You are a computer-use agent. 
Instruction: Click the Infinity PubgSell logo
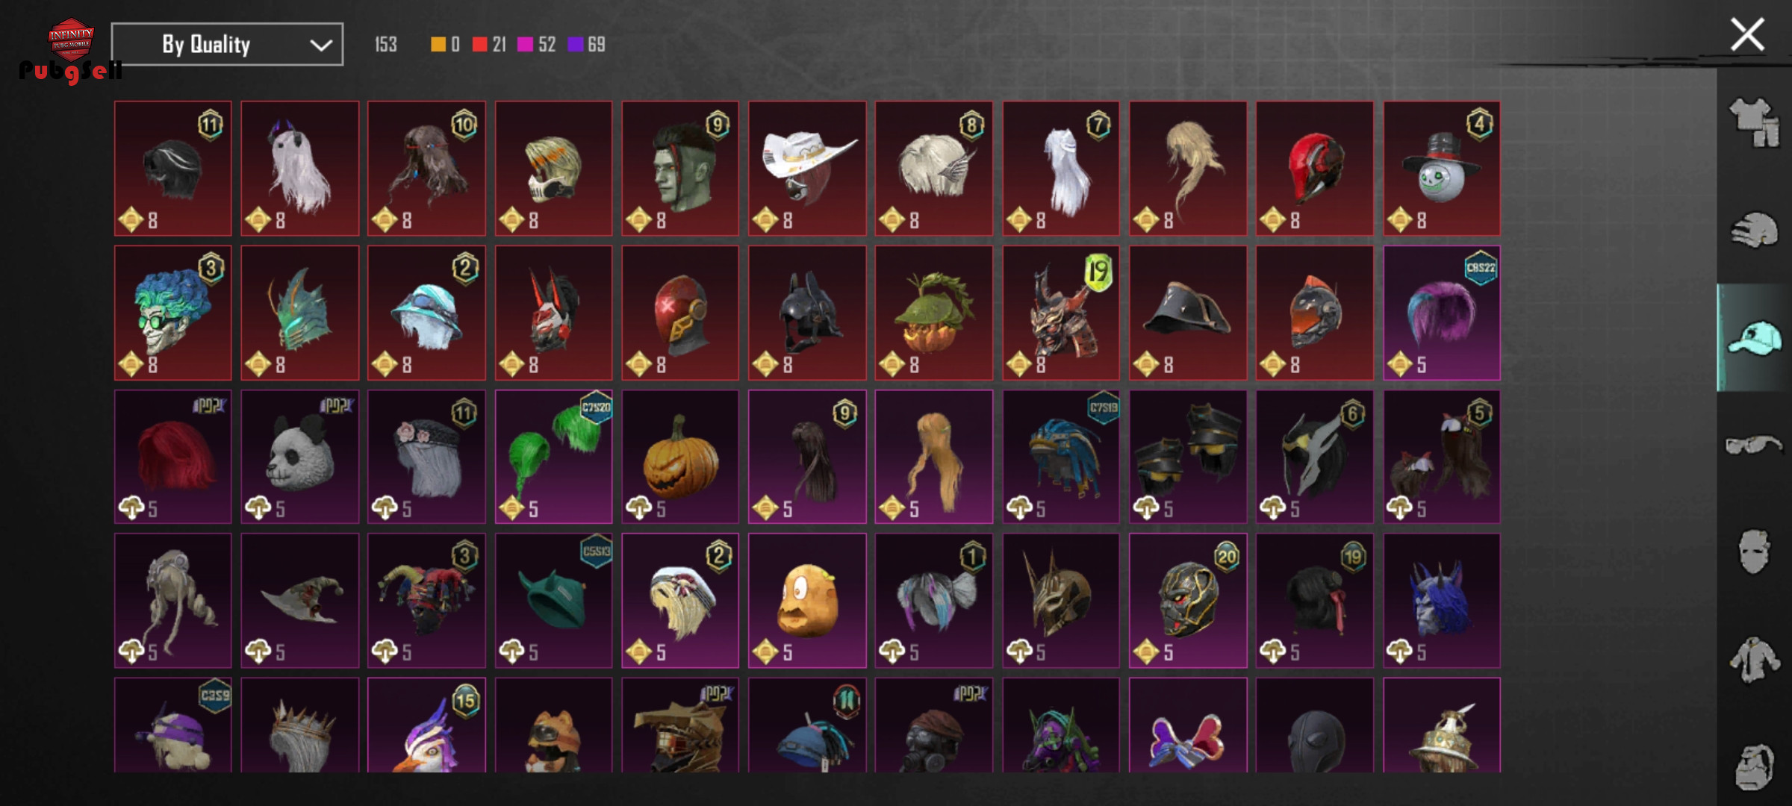click(x=70, y=51)
